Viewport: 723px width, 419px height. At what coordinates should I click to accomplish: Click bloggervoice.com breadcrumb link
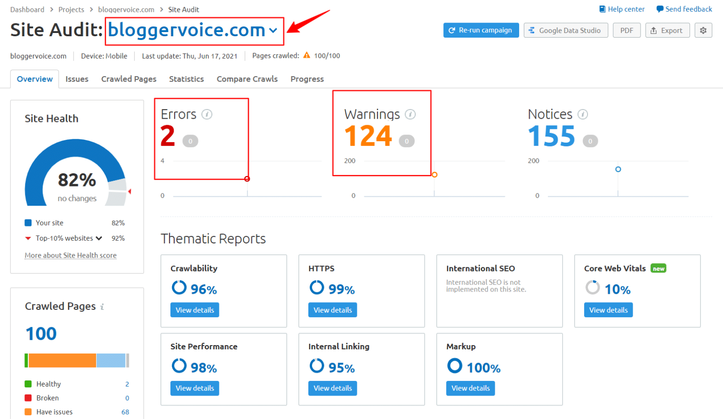click(126, 9)
